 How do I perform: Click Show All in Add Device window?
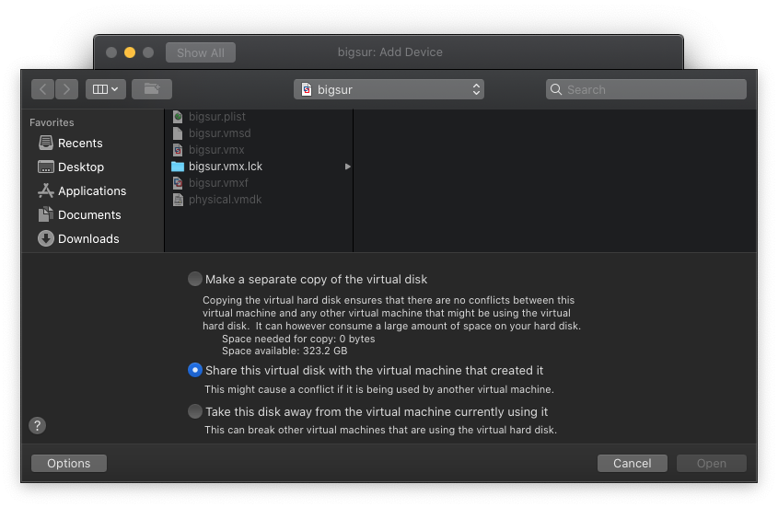(201, 52)
